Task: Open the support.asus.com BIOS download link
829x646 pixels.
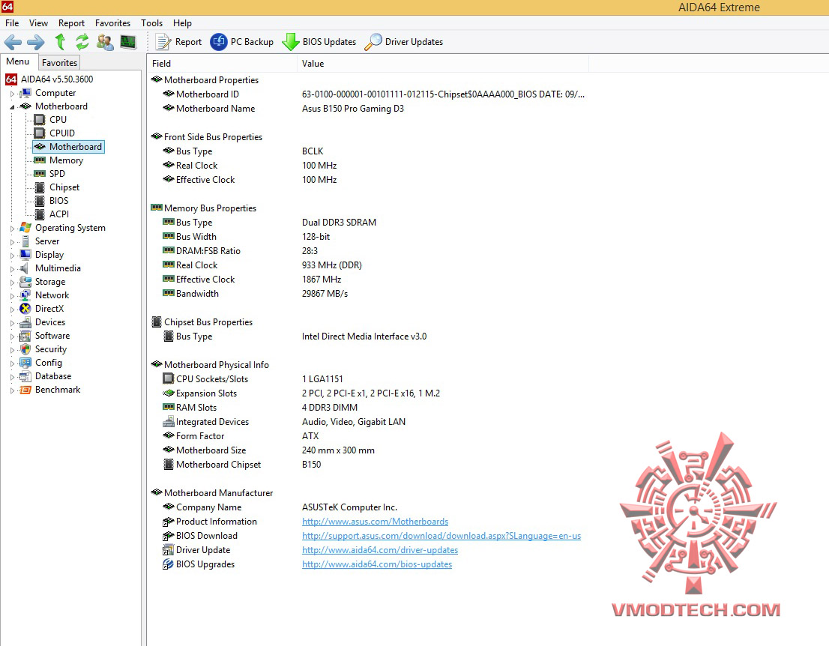Action: [x=441, y=536]
